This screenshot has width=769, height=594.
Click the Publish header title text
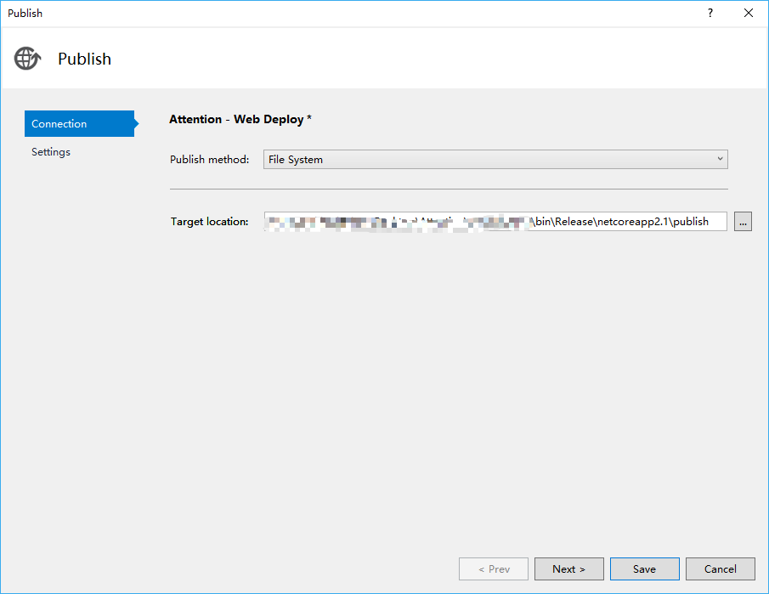coord(84,59)
